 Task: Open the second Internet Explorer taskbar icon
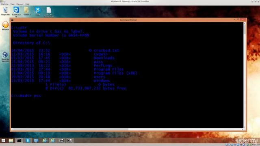click(x=52, y=141)
